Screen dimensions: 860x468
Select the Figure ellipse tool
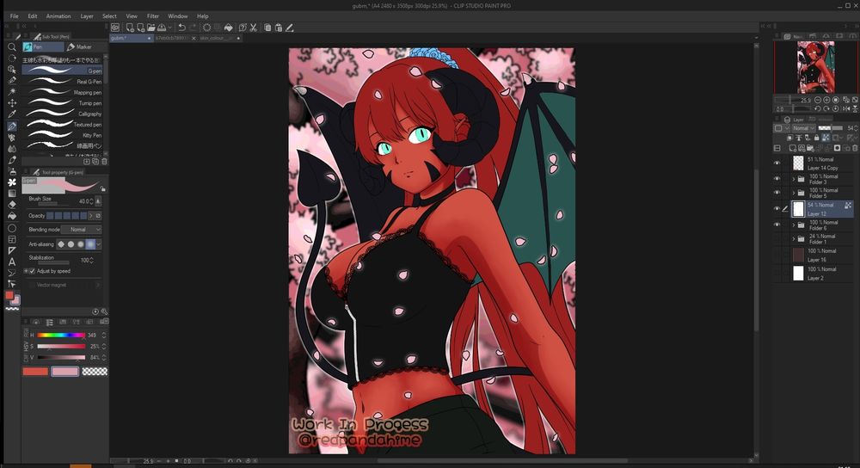11,228
